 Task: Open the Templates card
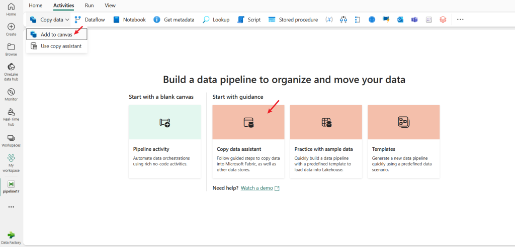click(x=404, y=142)
